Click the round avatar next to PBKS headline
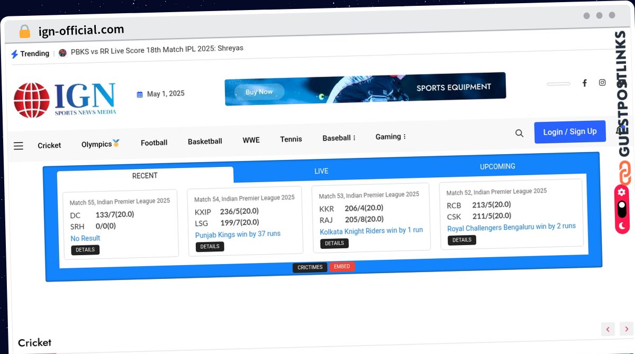Viewport: 635px width, 354px height. tap(62, 53)
